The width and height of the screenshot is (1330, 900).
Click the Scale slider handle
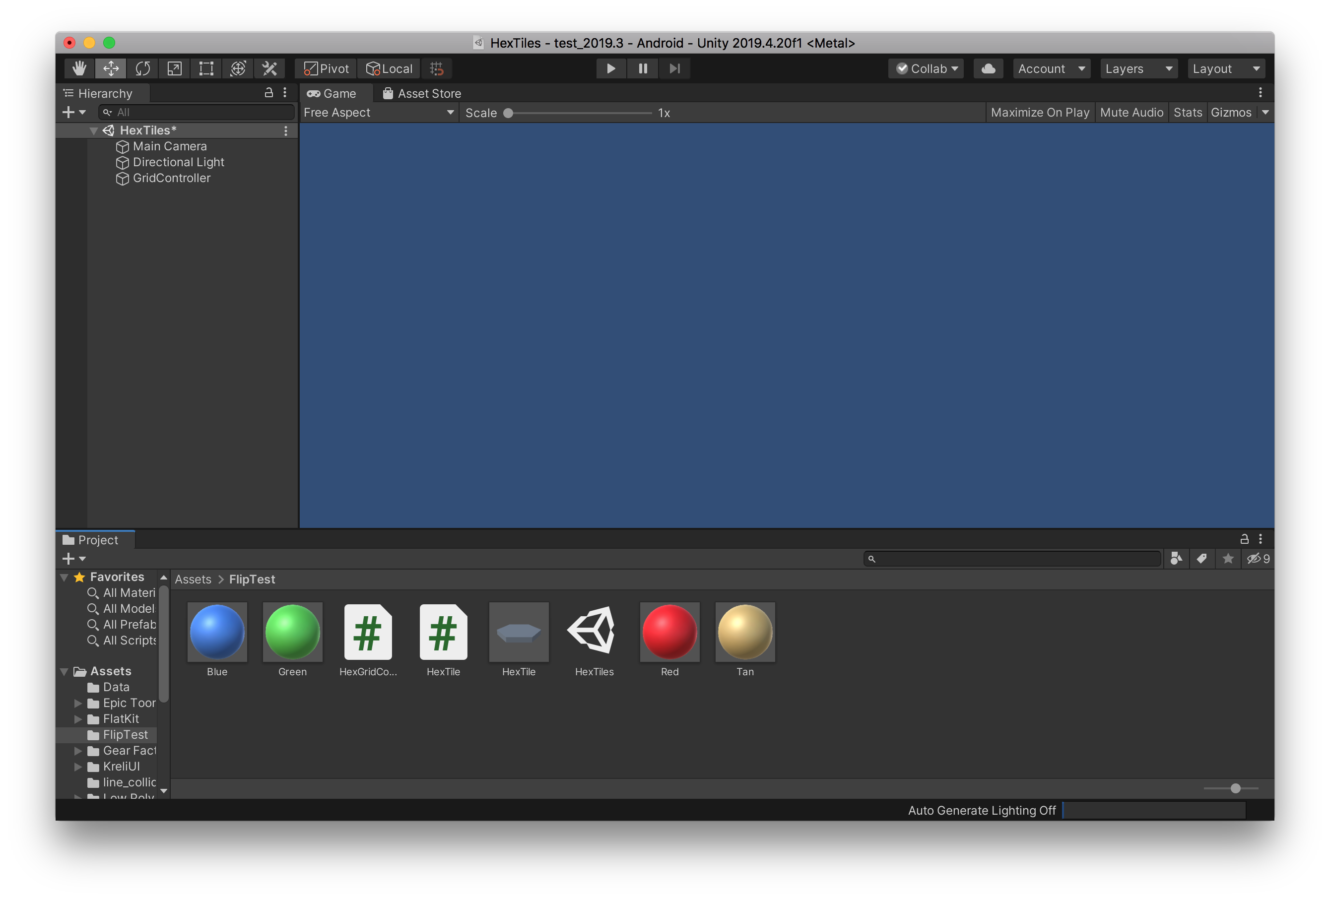coord(508,113)
